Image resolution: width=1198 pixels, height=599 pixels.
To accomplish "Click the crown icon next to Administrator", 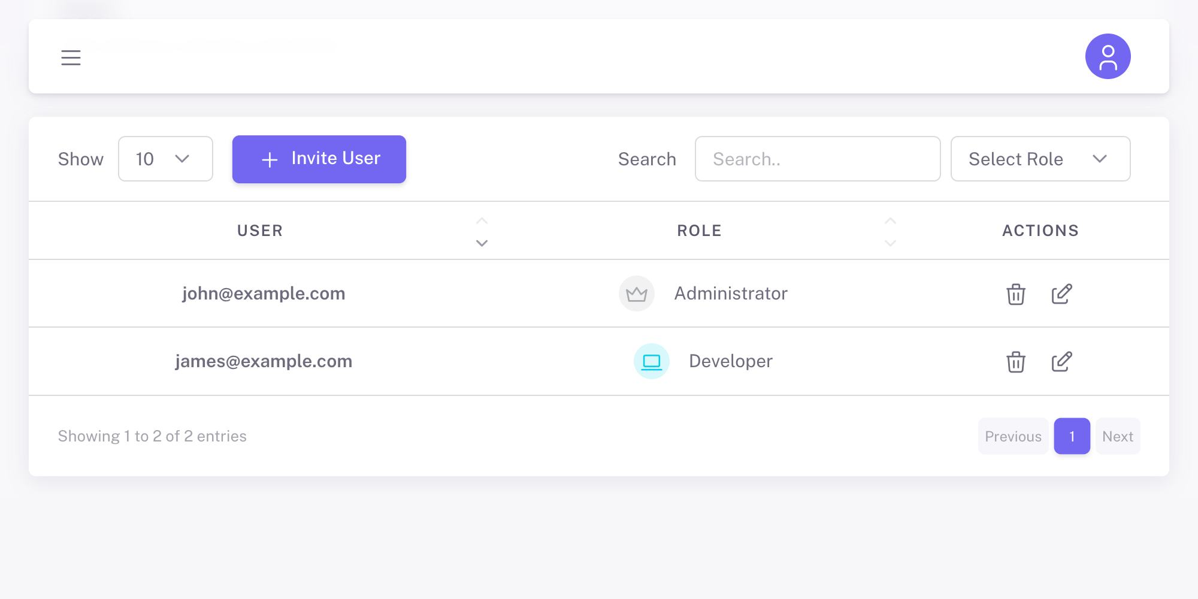I will (636, 294).
